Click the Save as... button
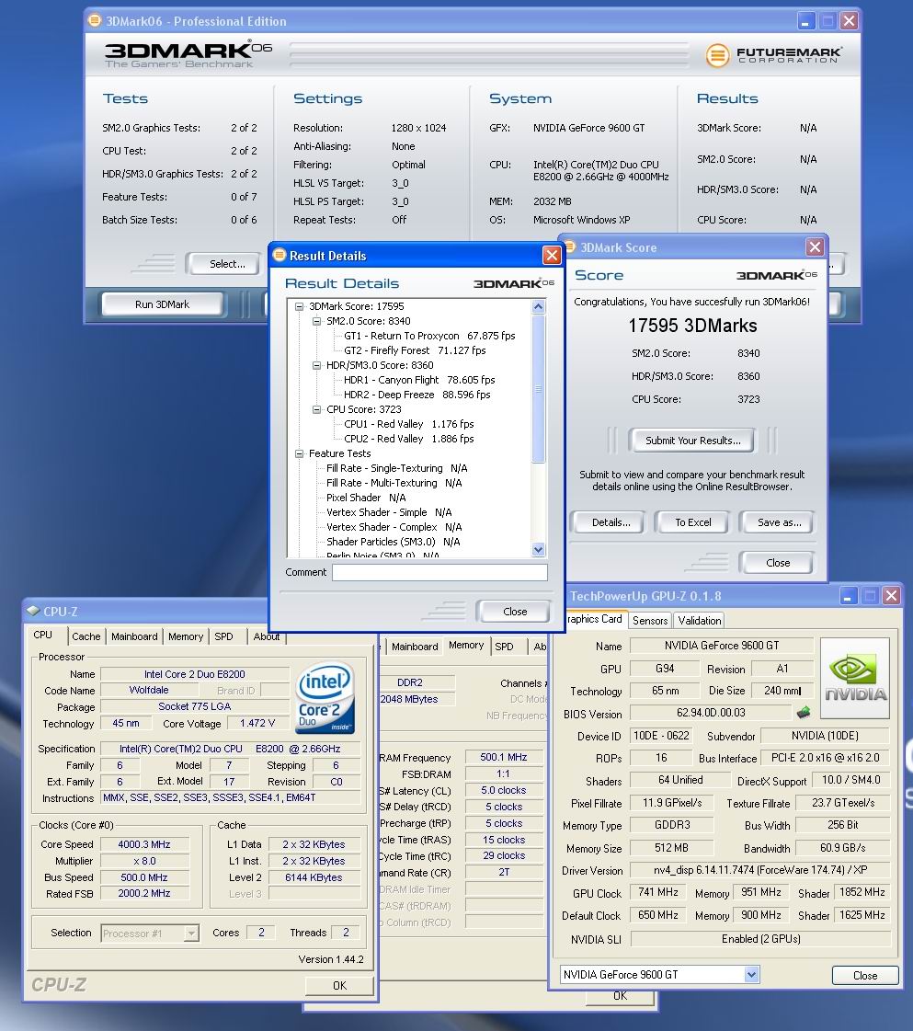Image resolution: width=913 pixels, height=1031 pixels. click(779, 522)
